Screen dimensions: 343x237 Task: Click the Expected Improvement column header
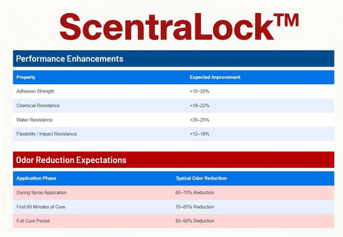[x=215, y=77]
